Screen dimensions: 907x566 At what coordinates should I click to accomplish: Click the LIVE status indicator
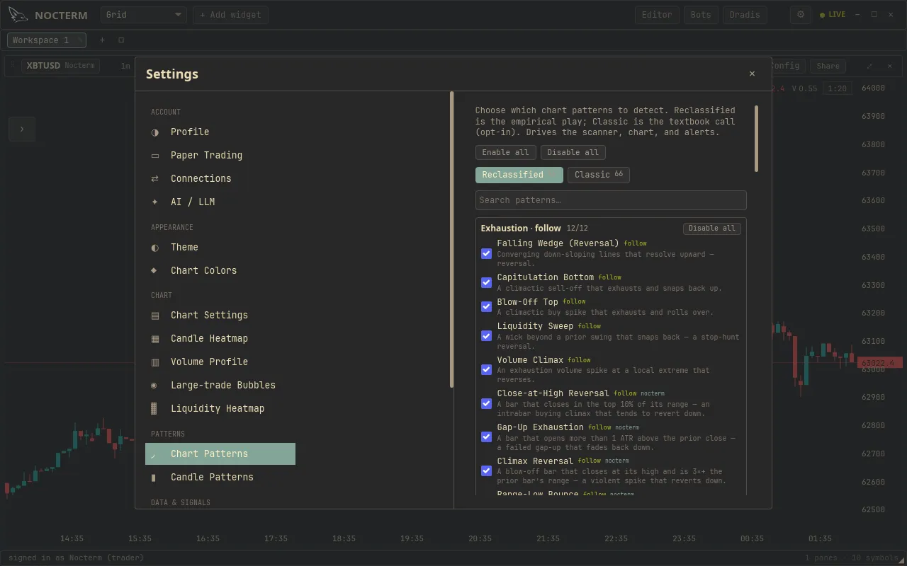coord(833,14)
